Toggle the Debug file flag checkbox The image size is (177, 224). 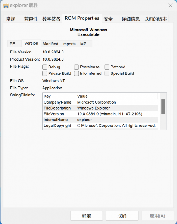[45, 67]
